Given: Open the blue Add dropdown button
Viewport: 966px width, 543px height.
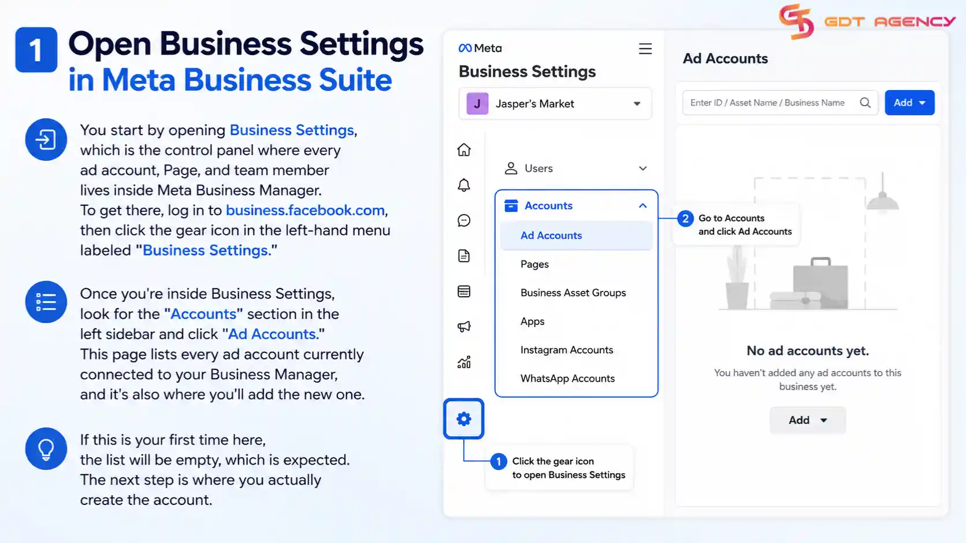Looking at the screenshot, I should 910,103.
